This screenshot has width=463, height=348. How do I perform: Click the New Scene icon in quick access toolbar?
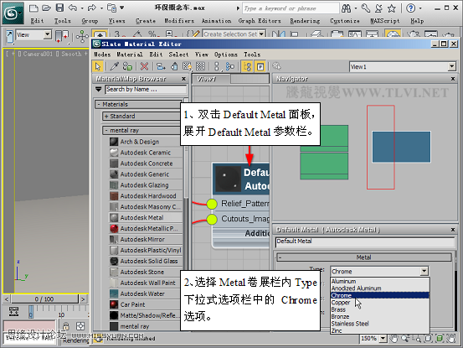coord(33,8)
